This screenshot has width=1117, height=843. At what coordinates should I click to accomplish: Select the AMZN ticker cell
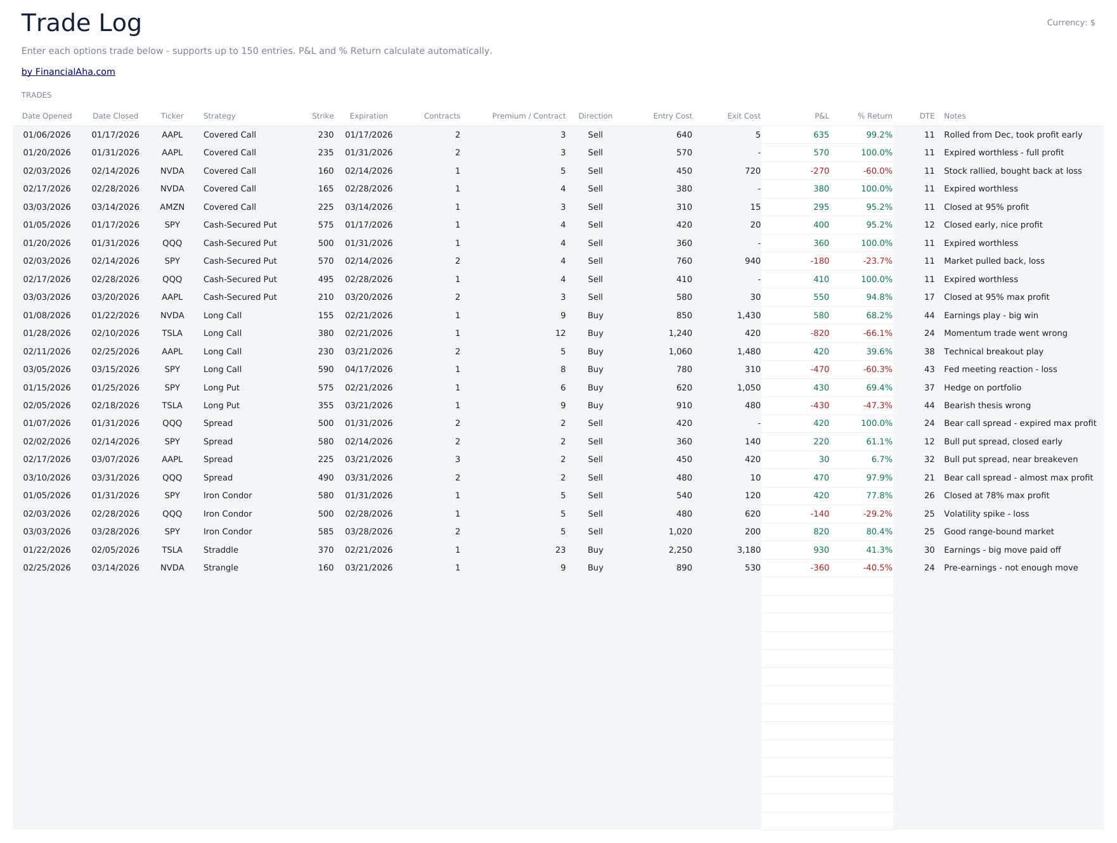(172, 207)
